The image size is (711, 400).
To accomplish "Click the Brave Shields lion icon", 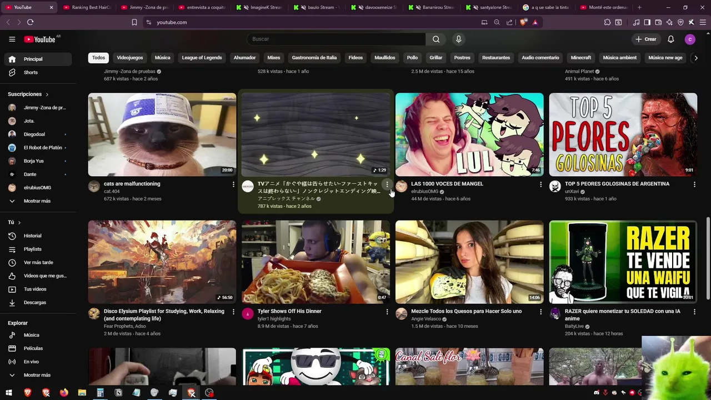I will coord(523,22).
